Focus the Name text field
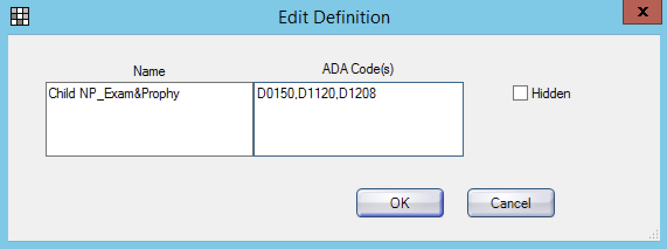The height and width of the screenshot is (249, 667). coord(150,119)
